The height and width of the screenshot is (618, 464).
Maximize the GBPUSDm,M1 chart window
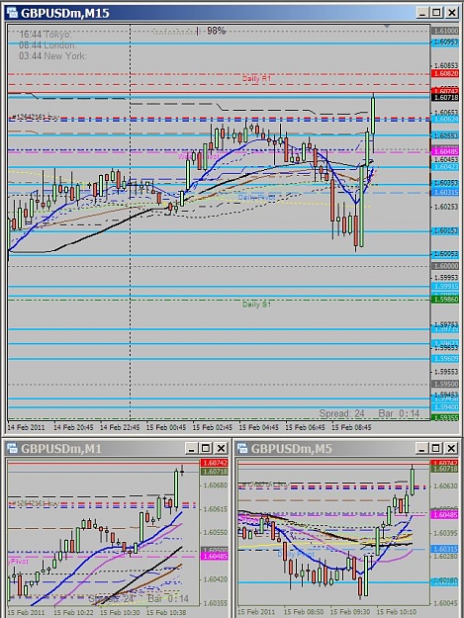coord(206,448)
